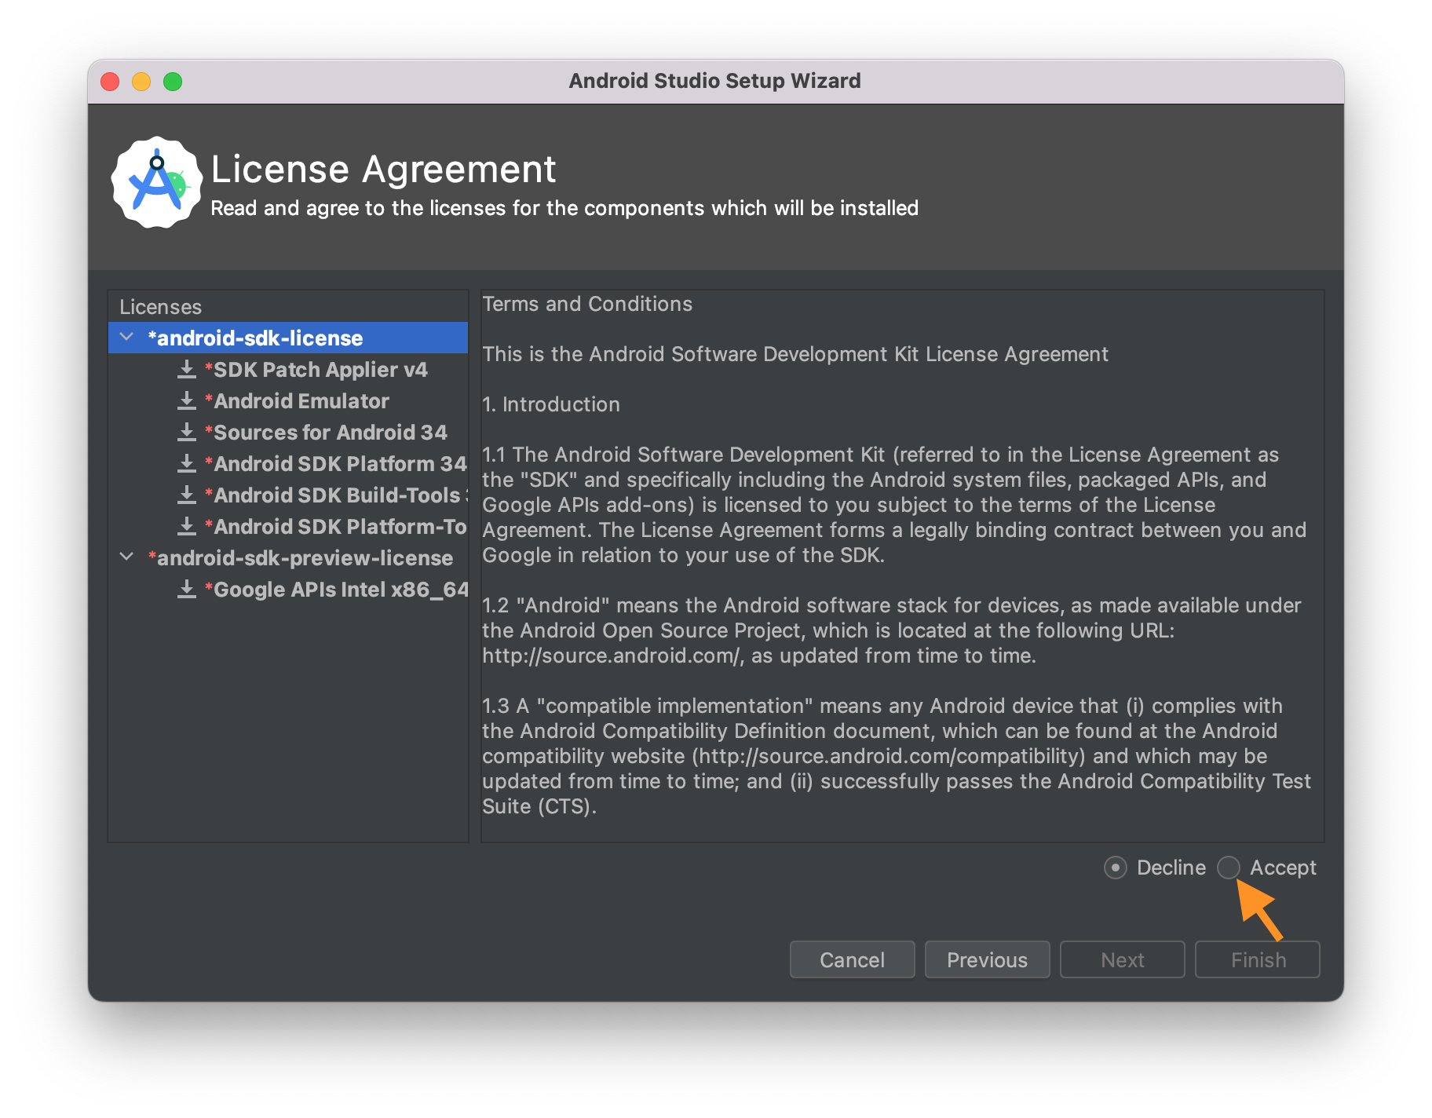Click download icon beside Android SDK Platform 34
1432x1118 pixels.
click(x=187, y=463)
